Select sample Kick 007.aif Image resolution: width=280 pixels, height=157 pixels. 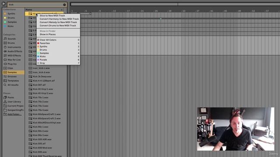coord(39,85)
